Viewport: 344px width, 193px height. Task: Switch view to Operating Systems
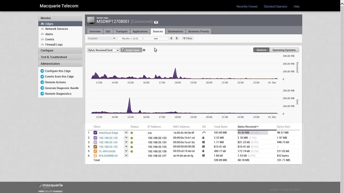pos(284,50)
